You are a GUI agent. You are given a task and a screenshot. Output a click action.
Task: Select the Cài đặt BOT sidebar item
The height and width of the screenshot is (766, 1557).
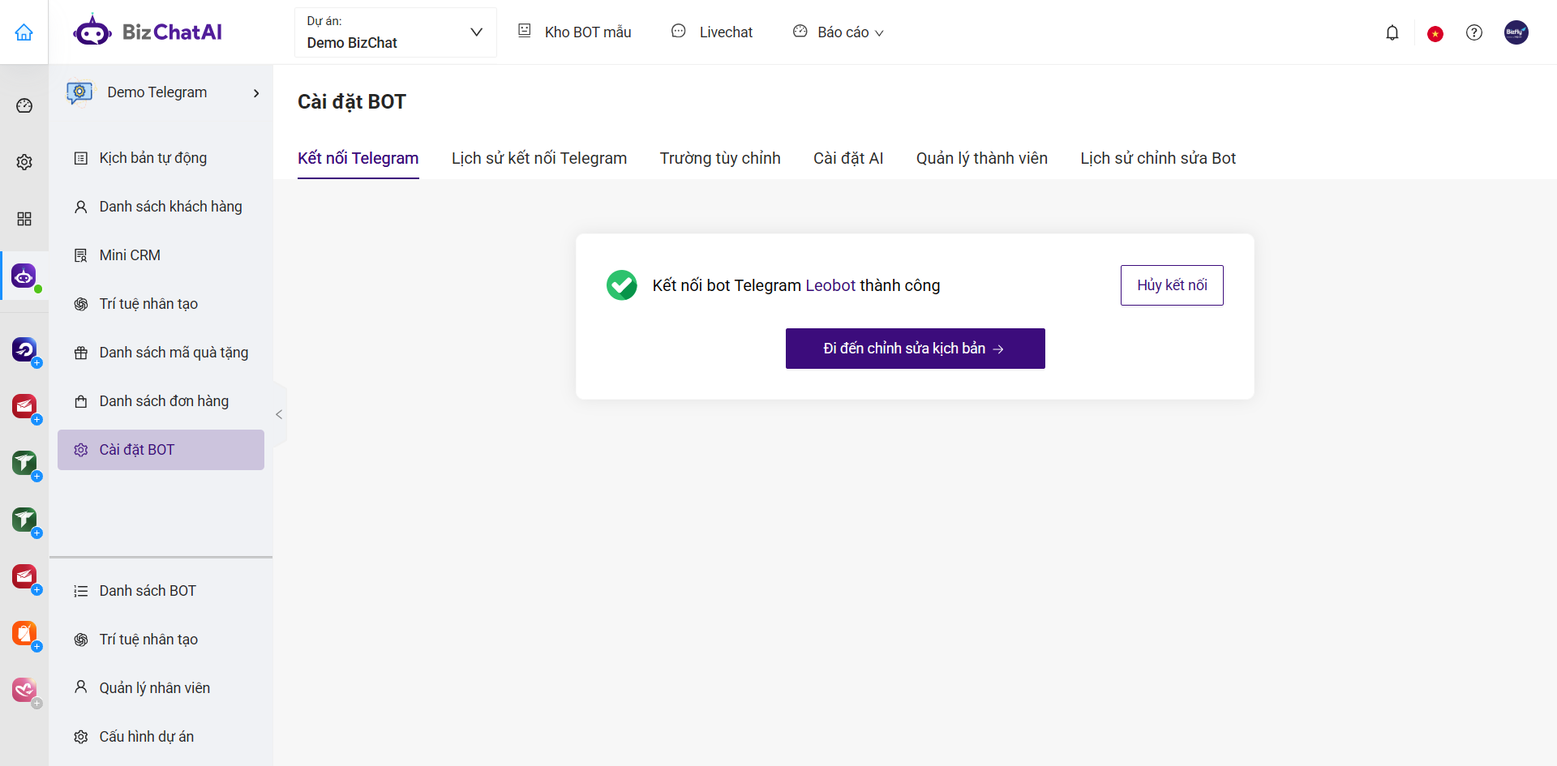[x=161, y=450]
